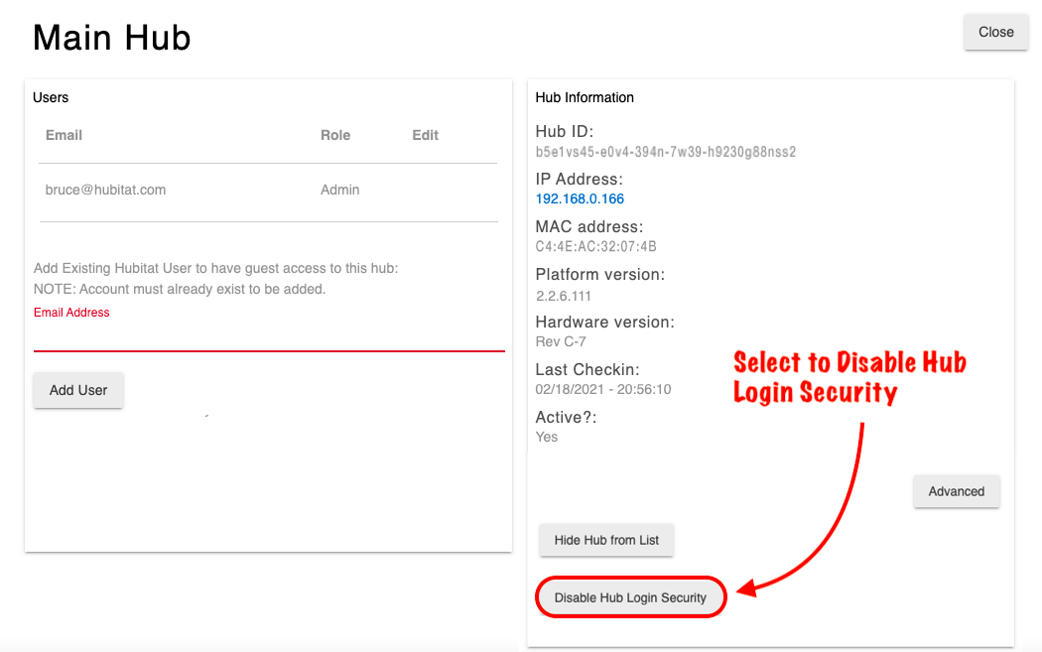Click the Role column header
The width and height of the screenshot is (1042, 652).
coord(335,135)
